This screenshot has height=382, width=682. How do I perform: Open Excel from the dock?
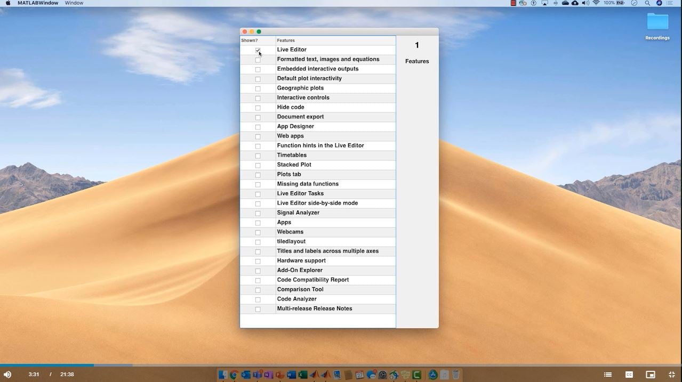coord(303,375)
